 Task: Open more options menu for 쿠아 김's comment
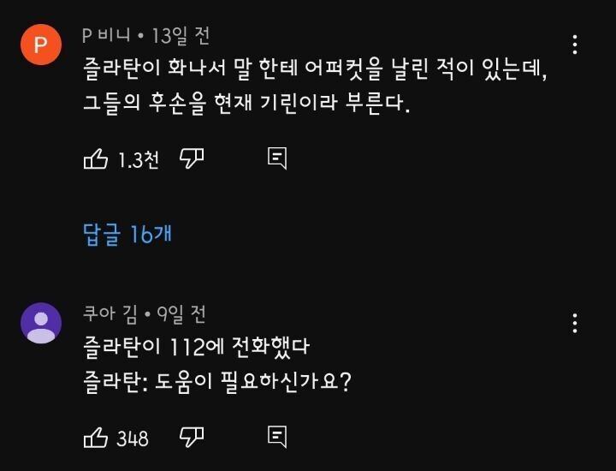coord(575,323)
